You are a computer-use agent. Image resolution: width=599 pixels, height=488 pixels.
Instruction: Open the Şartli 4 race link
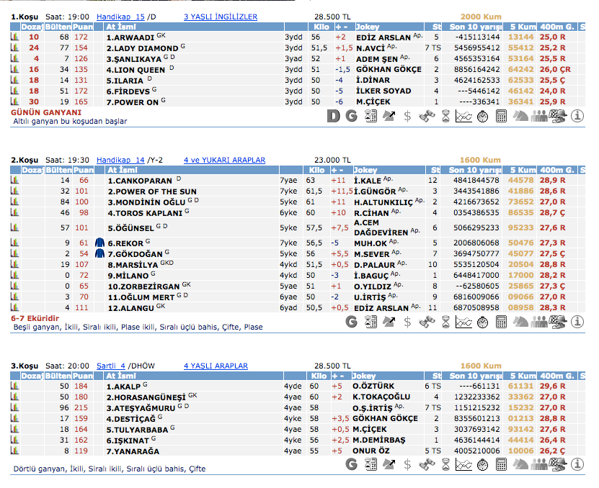111,366
